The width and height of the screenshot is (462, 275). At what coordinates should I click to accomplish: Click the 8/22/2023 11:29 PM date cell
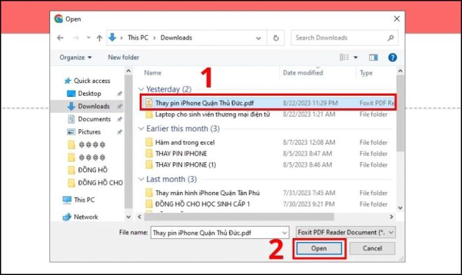coord(310,103)
